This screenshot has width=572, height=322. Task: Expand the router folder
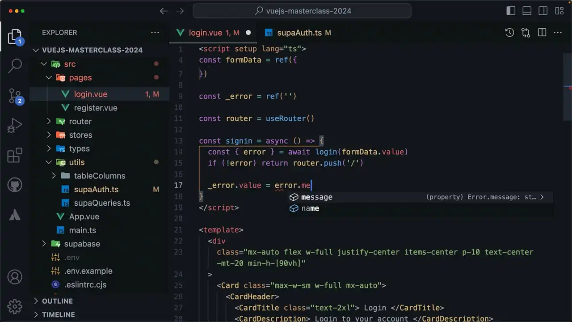49,122
